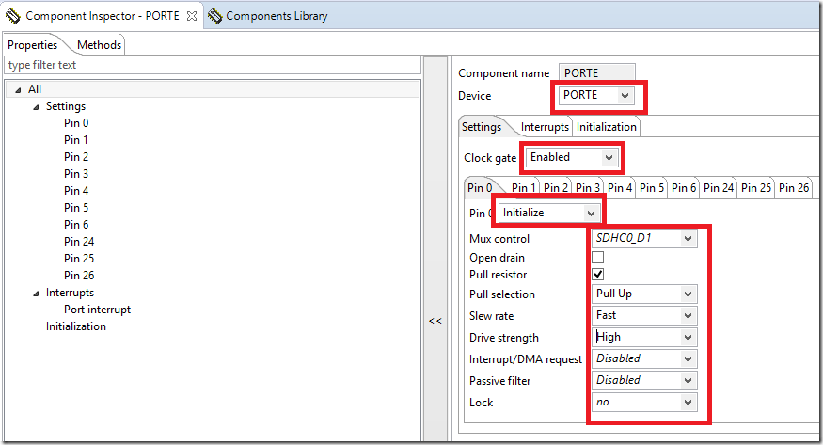Select Pin 3 in the tree

pos(76,174)
